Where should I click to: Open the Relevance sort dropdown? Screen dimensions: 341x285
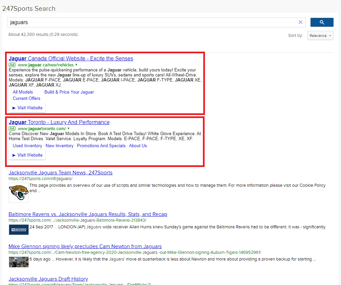tap(320, 36)
